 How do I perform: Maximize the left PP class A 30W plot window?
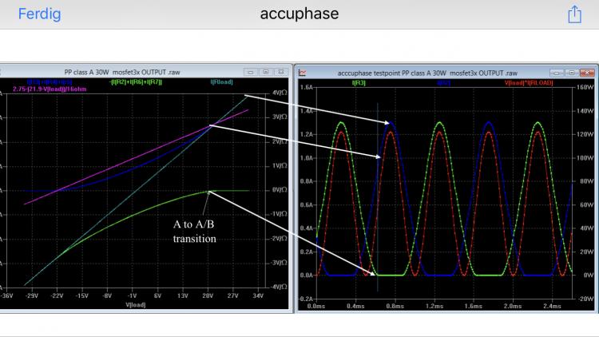click(x=266, y=72)
